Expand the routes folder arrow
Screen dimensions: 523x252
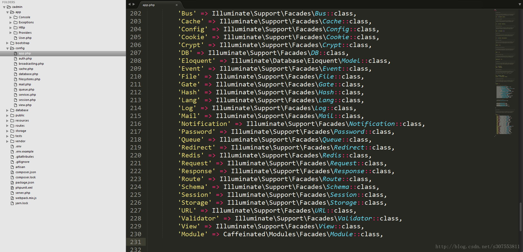pyautogui.click(x=7, y=126)
